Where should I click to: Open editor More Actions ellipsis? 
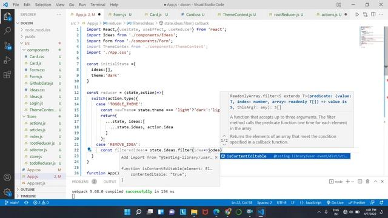click(x=381, y=15)
